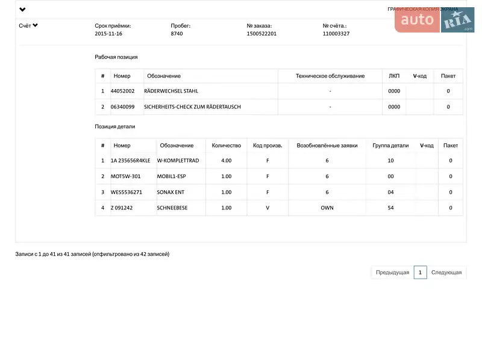Click order number 1500522201

(x=261, y=34)
